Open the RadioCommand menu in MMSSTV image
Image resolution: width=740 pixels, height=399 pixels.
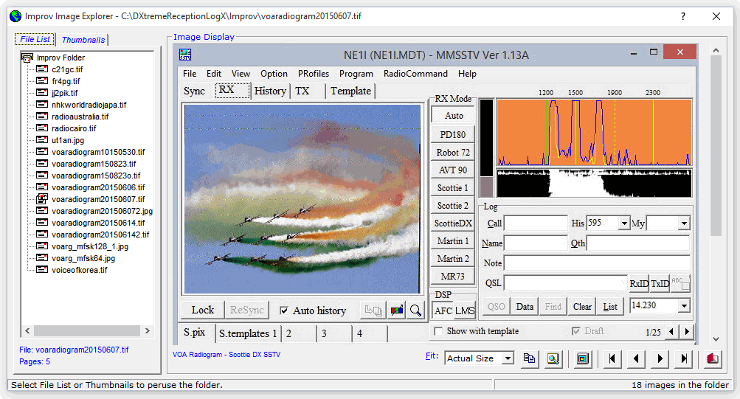pyautogui.click(x=415, y=74)
